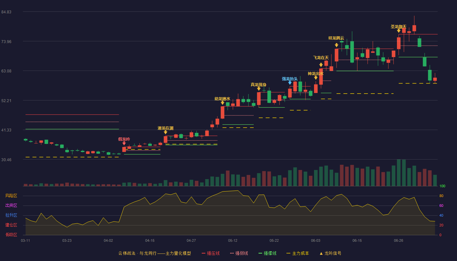457x261 pixels.
Task: Click the pink dashed 强弱线 legend icon
Action: tap(232, 253)
